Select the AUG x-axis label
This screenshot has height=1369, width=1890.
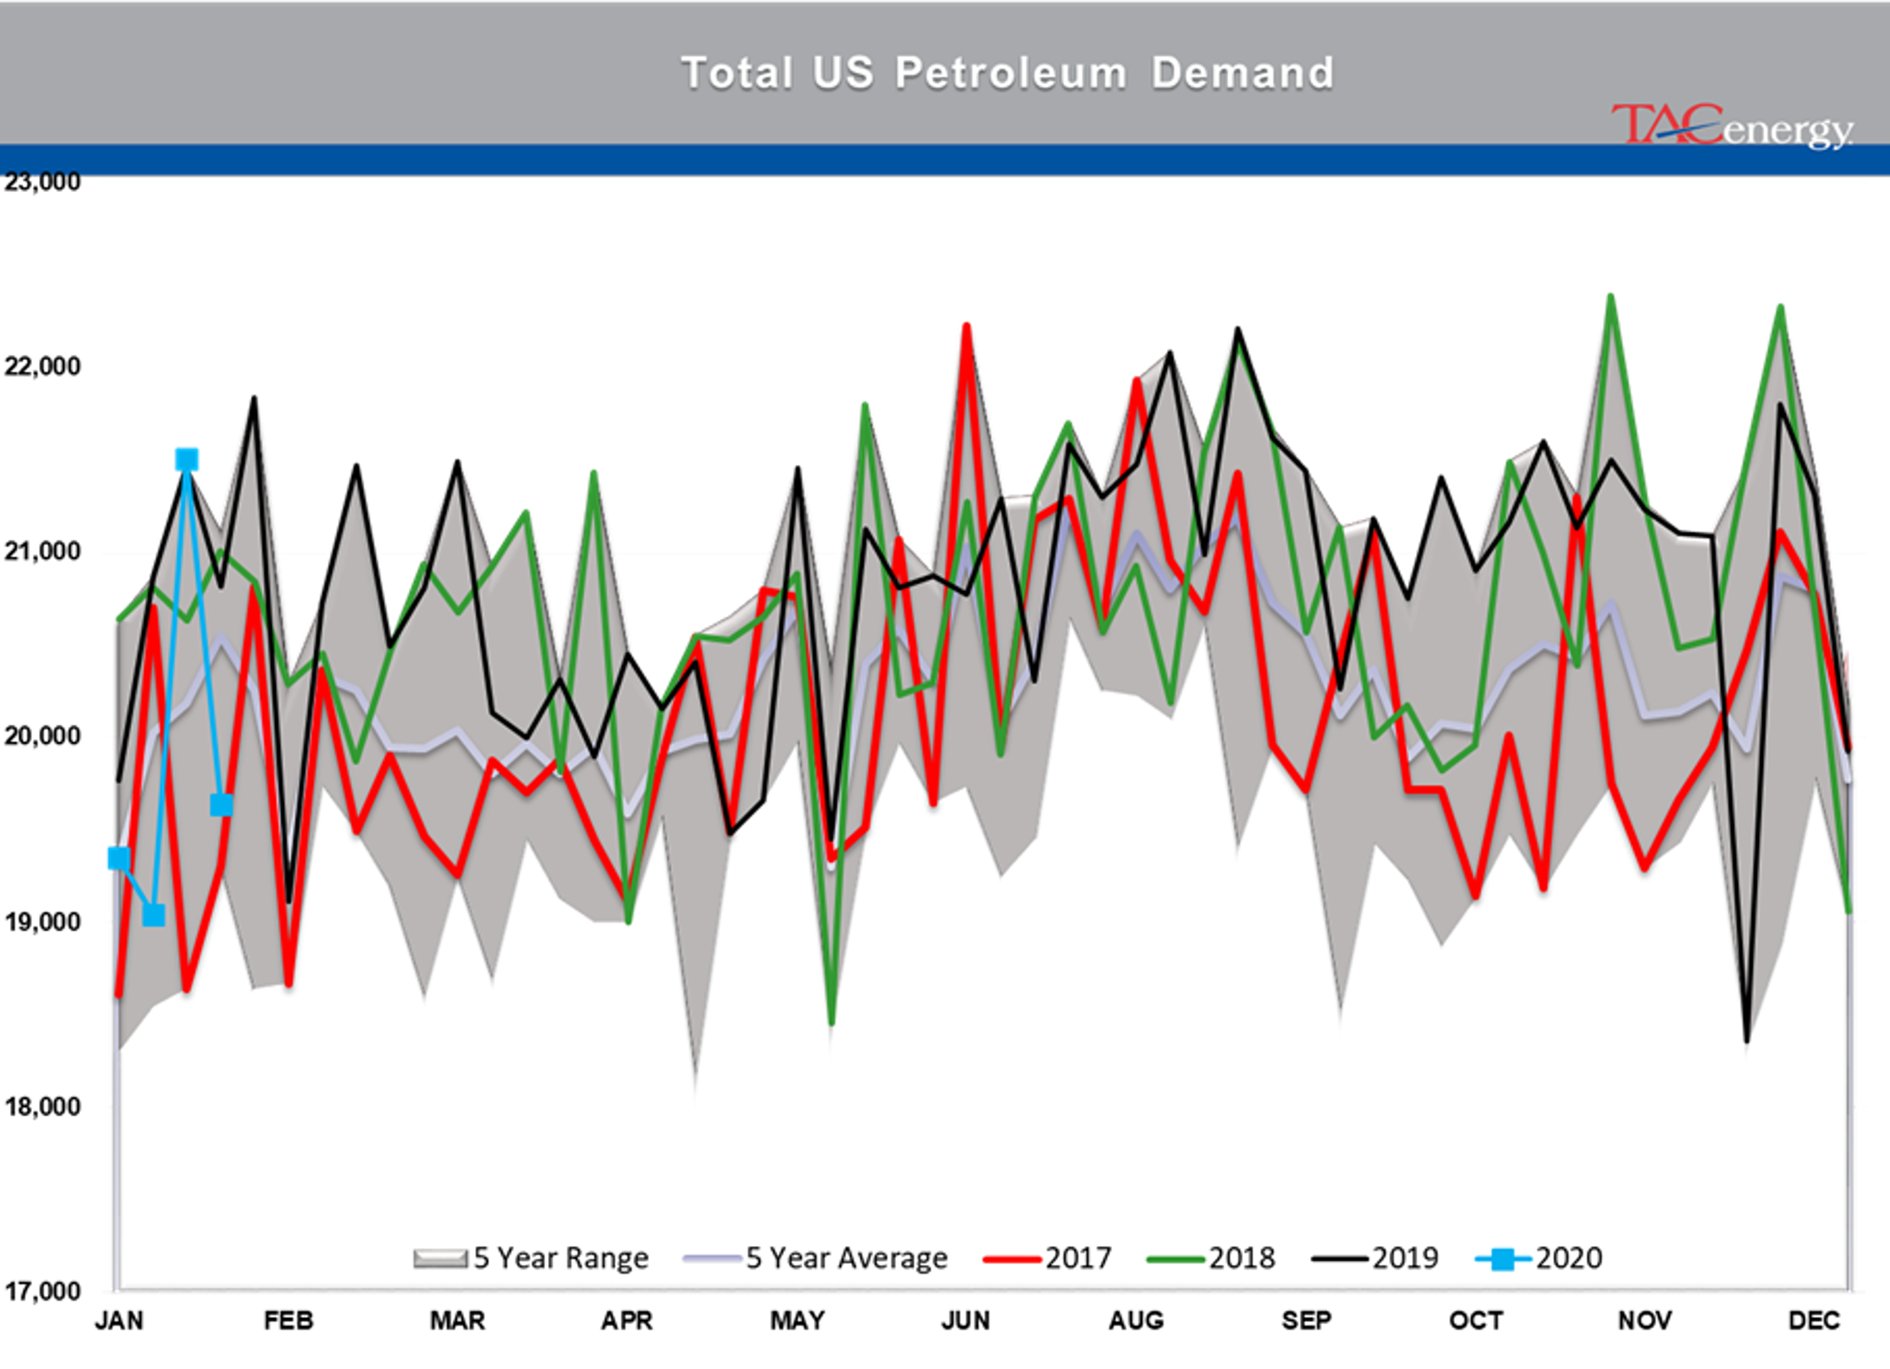point(1136,1321)
